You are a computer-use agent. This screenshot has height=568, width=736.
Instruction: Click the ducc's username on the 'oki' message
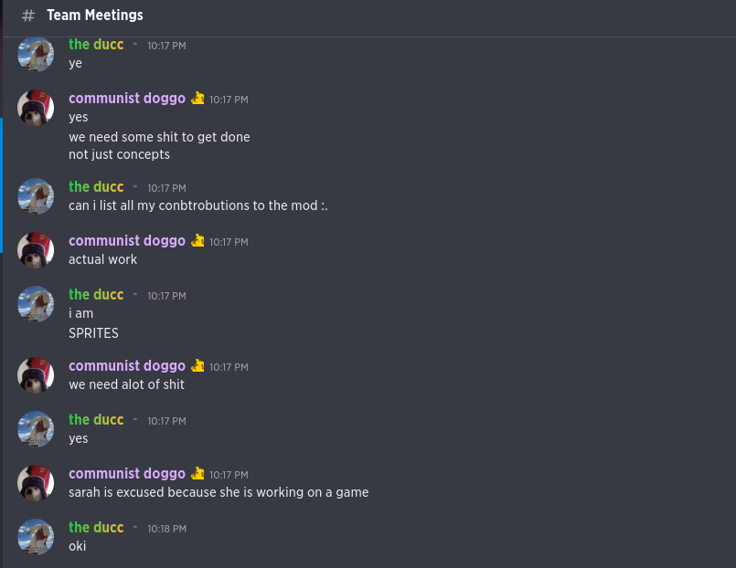point(96,527)
